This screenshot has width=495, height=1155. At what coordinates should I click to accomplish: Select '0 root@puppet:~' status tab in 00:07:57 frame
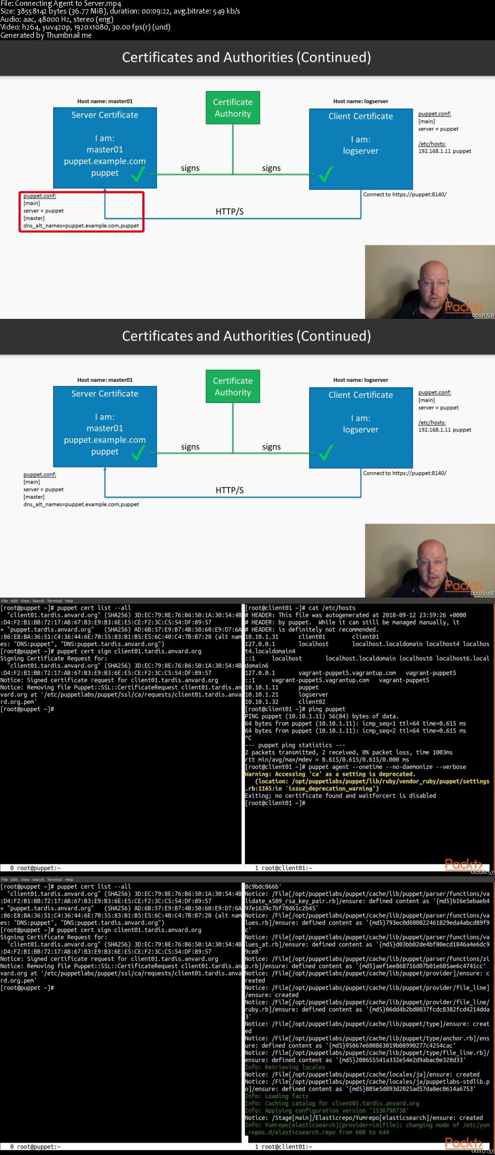[x=35, y=1147]
